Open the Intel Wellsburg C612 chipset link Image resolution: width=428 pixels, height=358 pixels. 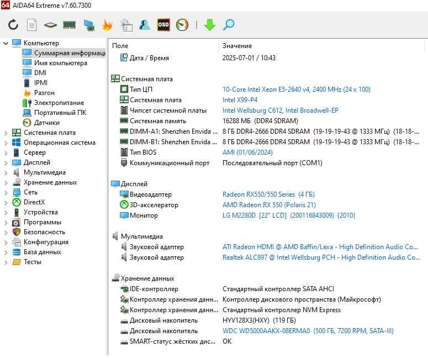coord(280,110)
